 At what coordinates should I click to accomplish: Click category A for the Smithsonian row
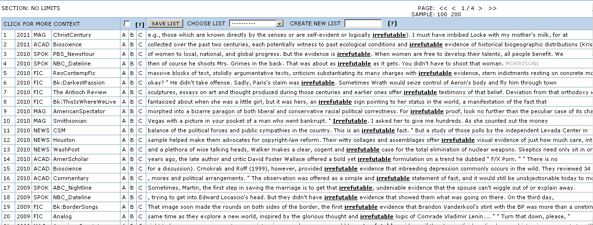click(x=123, y=121)
